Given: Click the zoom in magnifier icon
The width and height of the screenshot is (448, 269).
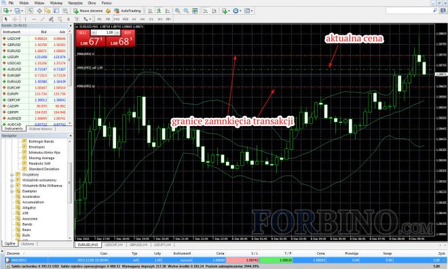Looking at the screenshot, I should pos(177,11).
